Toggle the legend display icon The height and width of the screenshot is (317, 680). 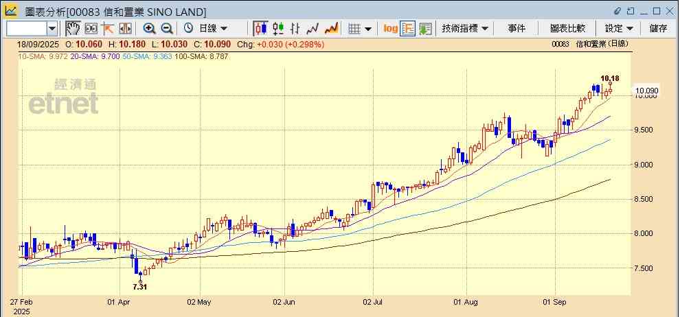[x=407, y=29]
